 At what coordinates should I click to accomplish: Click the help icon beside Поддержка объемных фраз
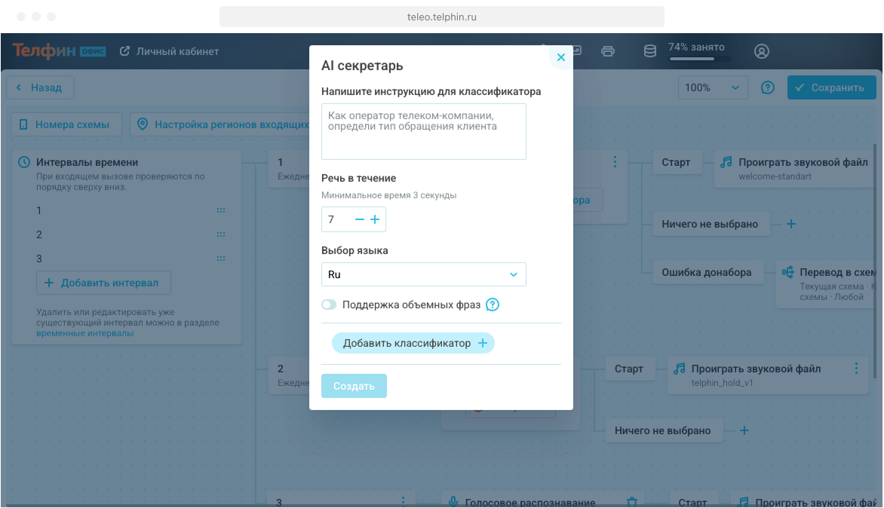coord(493,305)
